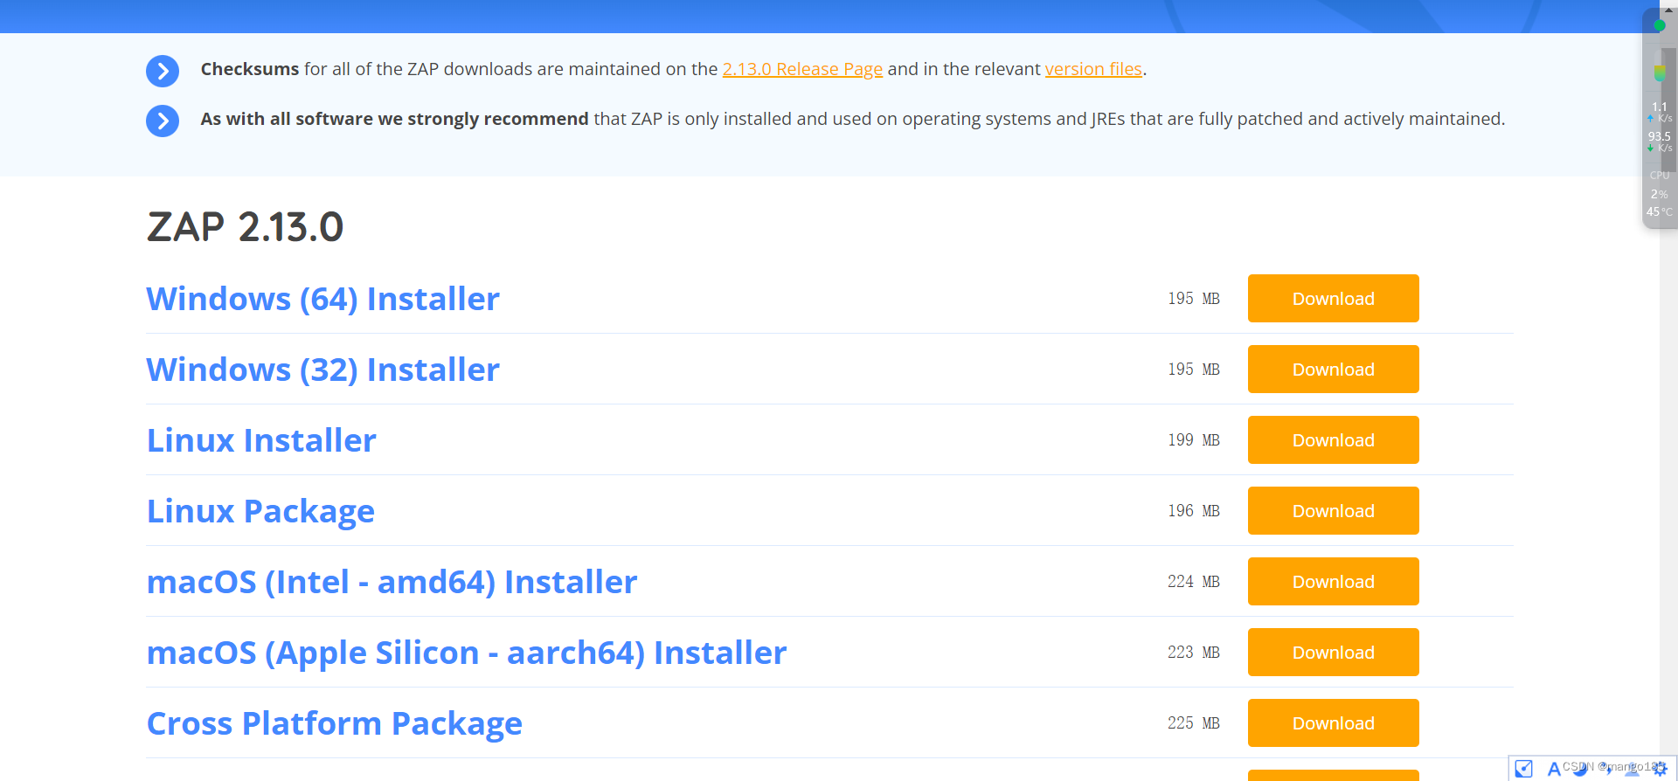Open the 2.13.0 Release Page link

tap(802, 69)
